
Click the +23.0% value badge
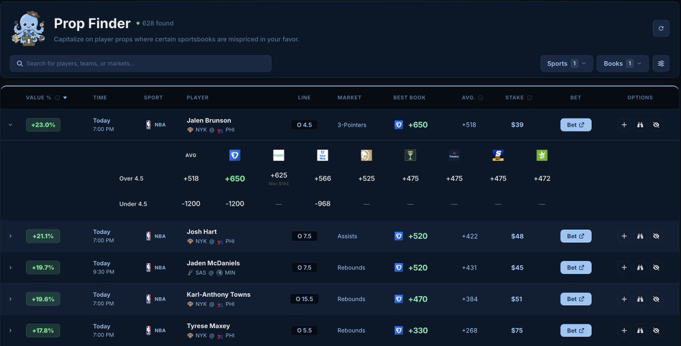tap(43, 125)
